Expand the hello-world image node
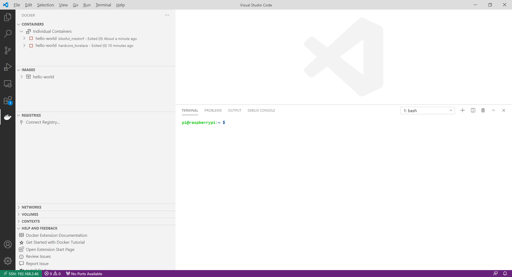The width and height of the screenshot is (512, 277). pos(22,77)
